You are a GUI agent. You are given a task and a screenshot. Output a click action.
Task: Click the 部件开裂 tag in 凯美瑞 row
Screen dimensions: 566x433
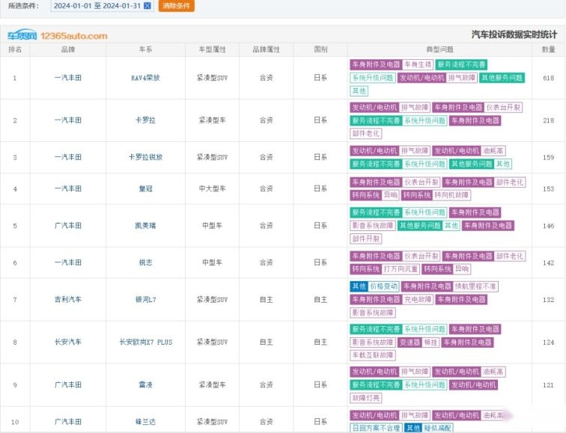(366, 239)
